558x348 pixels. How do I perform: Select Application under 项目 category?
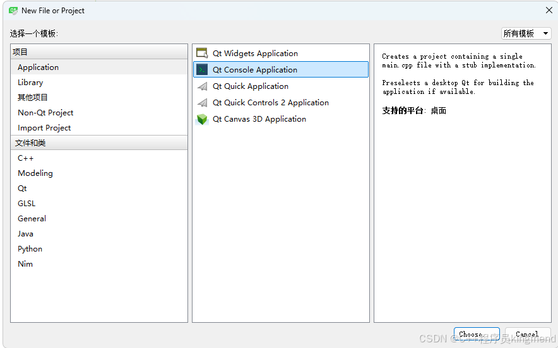click(x=38, y=67)
